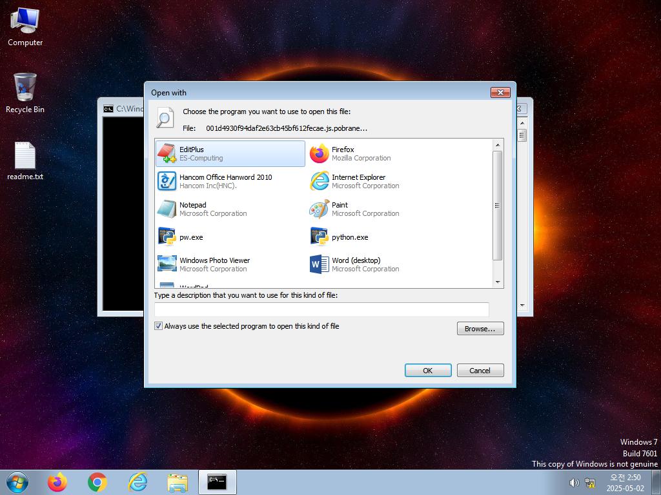Open Windows Start orb
This screenshot has width=661, height=495.
[x=17, y=482]
